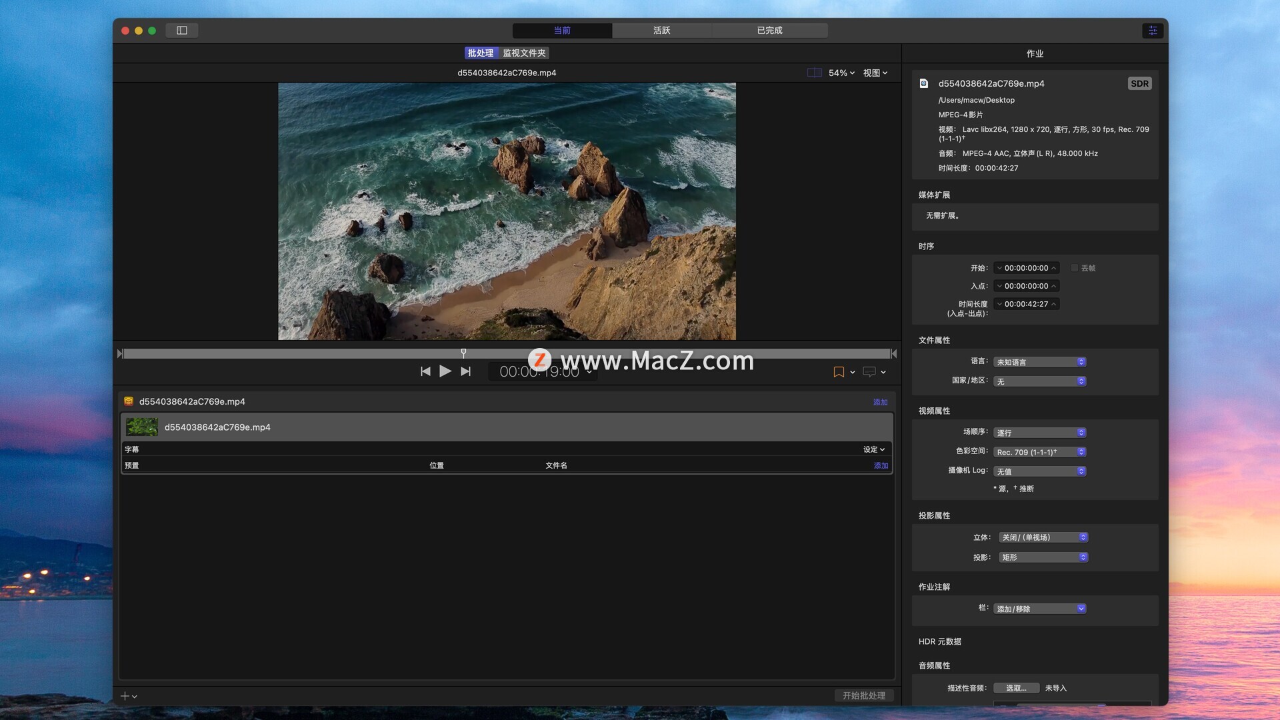This screenshot has width=1280, height=720.
Task: Click the 选取... button for descriptive audio
Action: 1016,688
